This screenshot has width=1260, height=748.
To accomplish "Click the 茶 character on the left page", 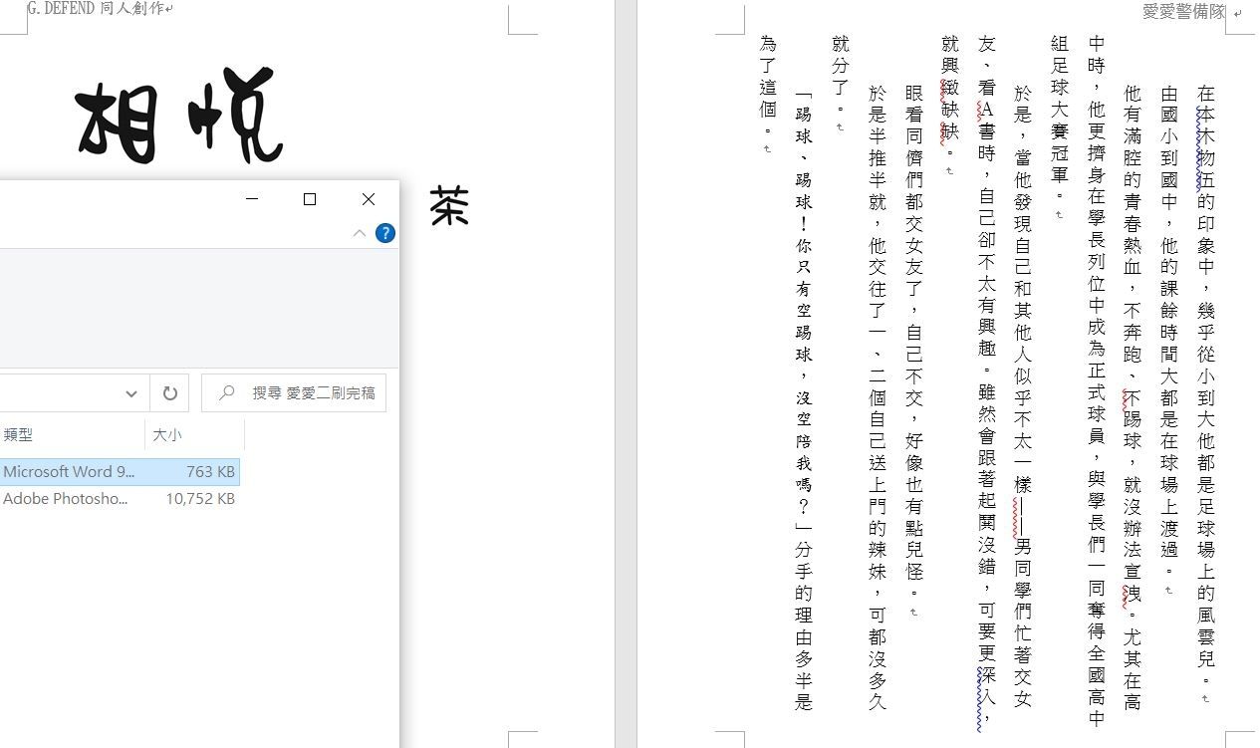I will click(x=449, y=207).
